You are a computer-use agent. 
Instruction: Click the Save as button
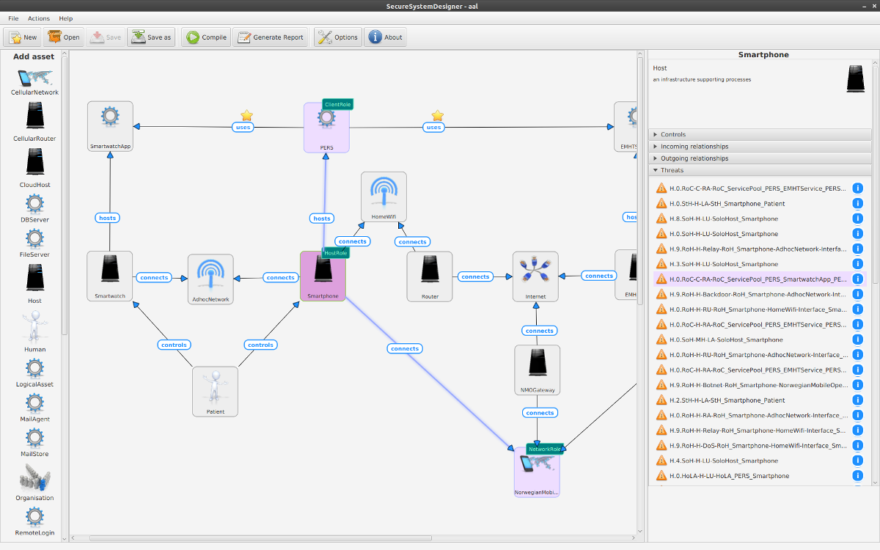(151, 37)
